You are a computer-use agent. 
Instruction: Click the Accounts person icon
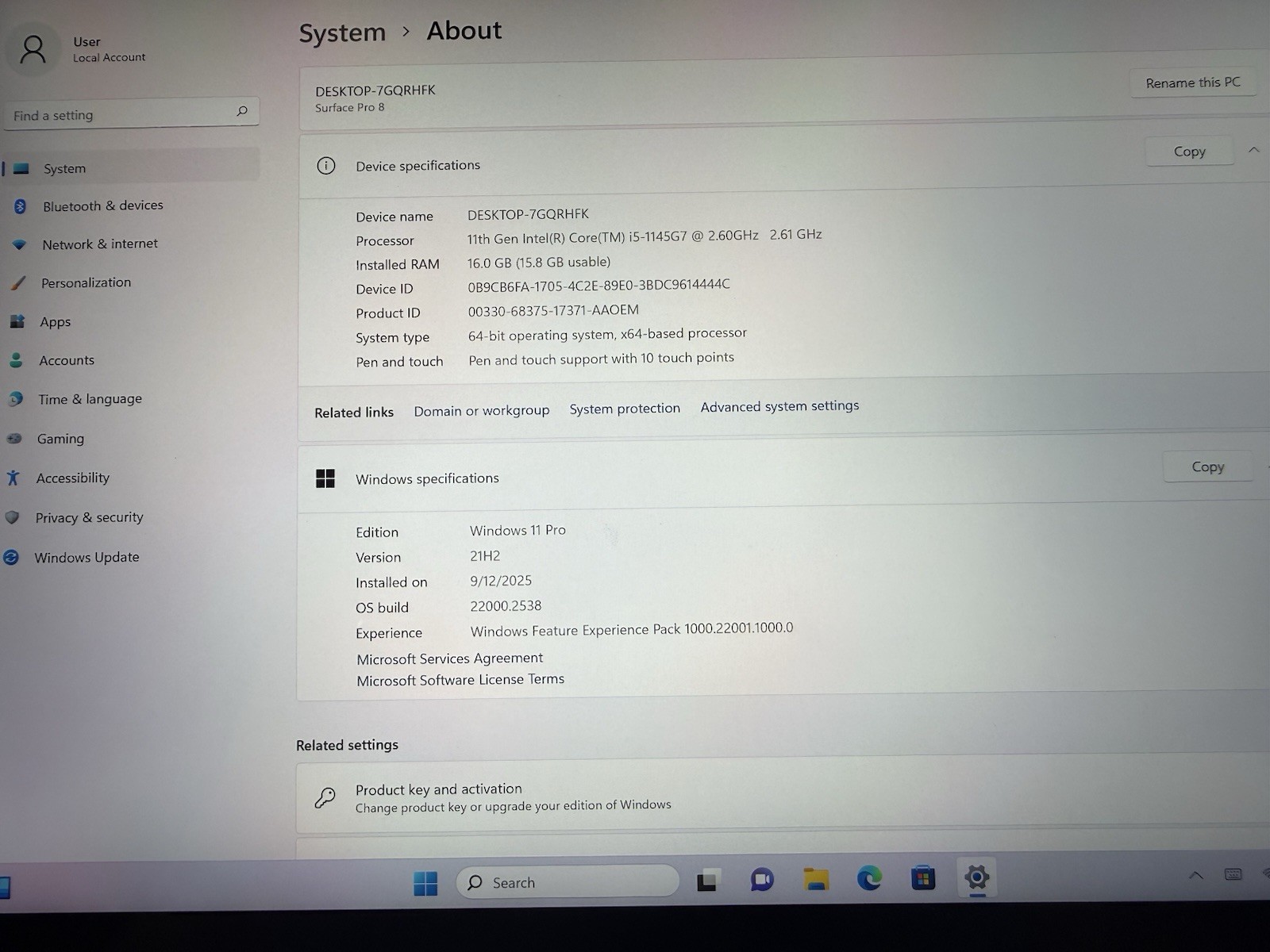coord(16,360)
